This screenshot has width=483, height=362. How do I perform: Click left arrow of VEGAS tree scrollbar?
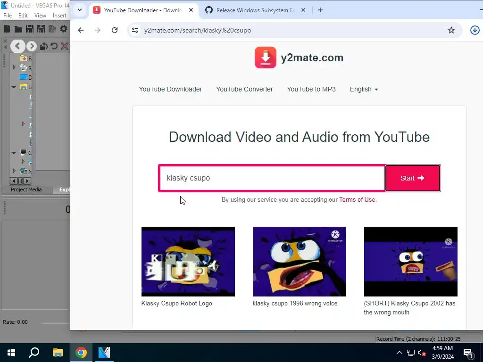coord(14,181)
